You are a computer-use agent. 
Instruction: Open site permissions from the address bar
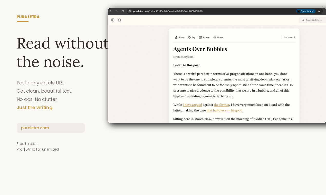point(130,11)
